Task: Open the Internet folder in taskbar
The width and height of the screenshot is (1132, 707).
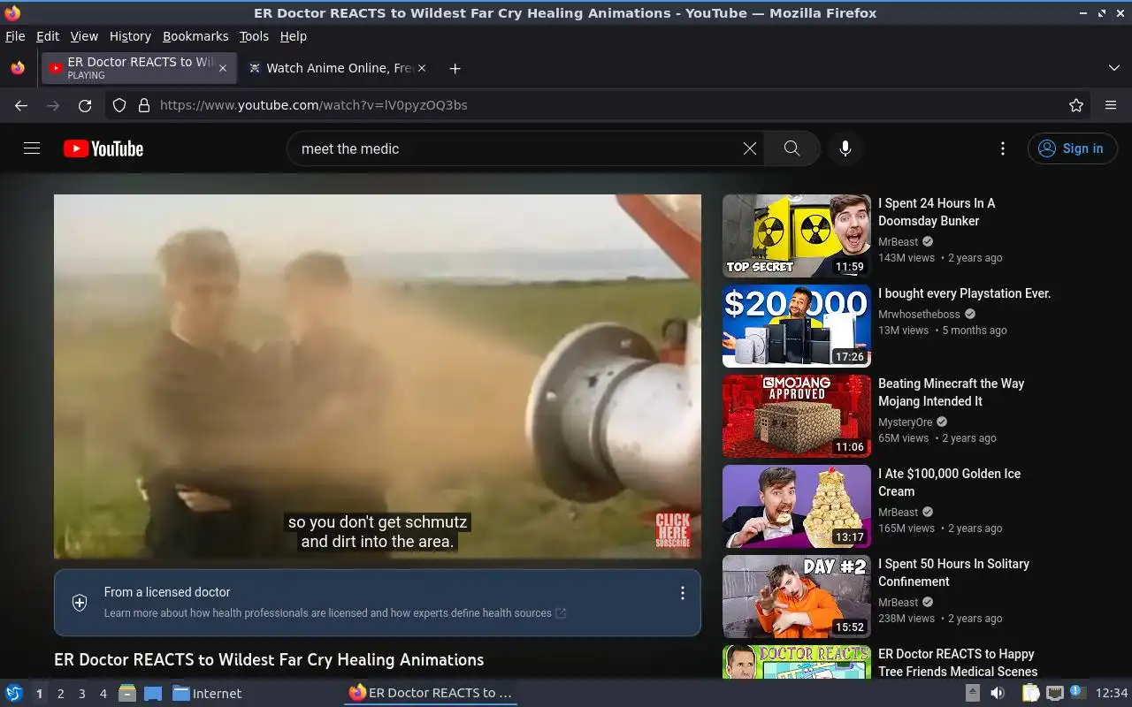Action: (207, 693)
